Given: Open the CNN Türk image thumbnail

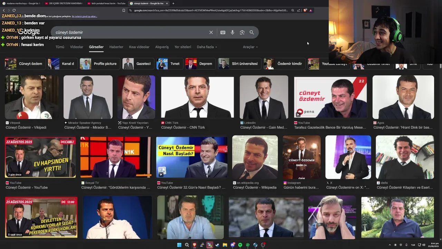Looking at the screenshot, I should click(197, 97).
